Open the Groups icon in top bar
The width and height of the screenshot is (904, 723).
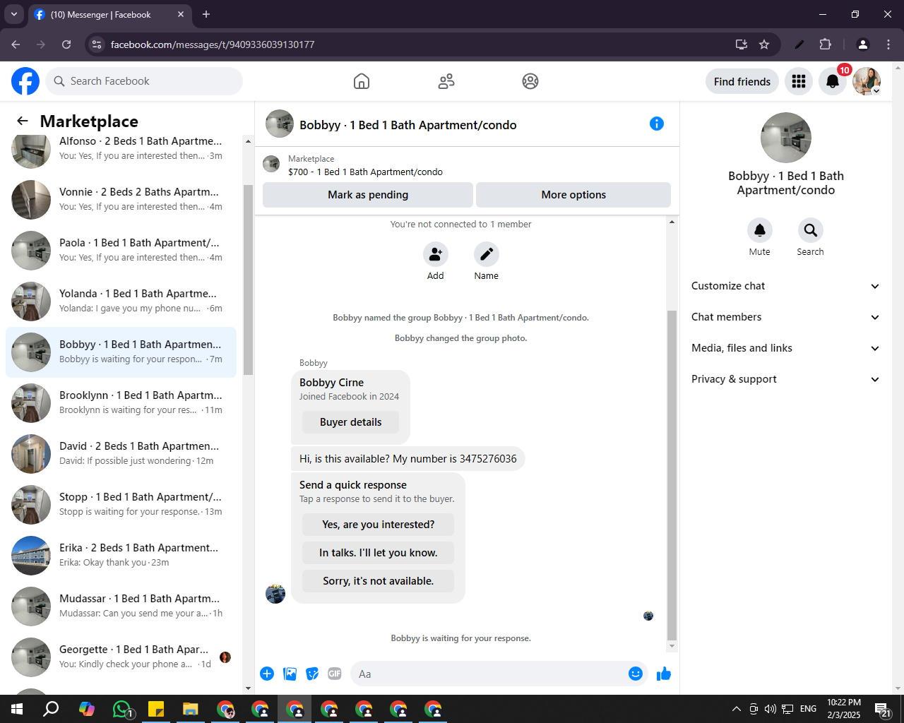pos(530,81)
